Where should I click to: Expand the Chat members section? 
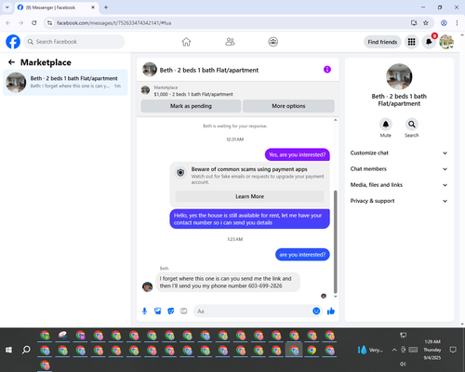click(x=399, y=169)
